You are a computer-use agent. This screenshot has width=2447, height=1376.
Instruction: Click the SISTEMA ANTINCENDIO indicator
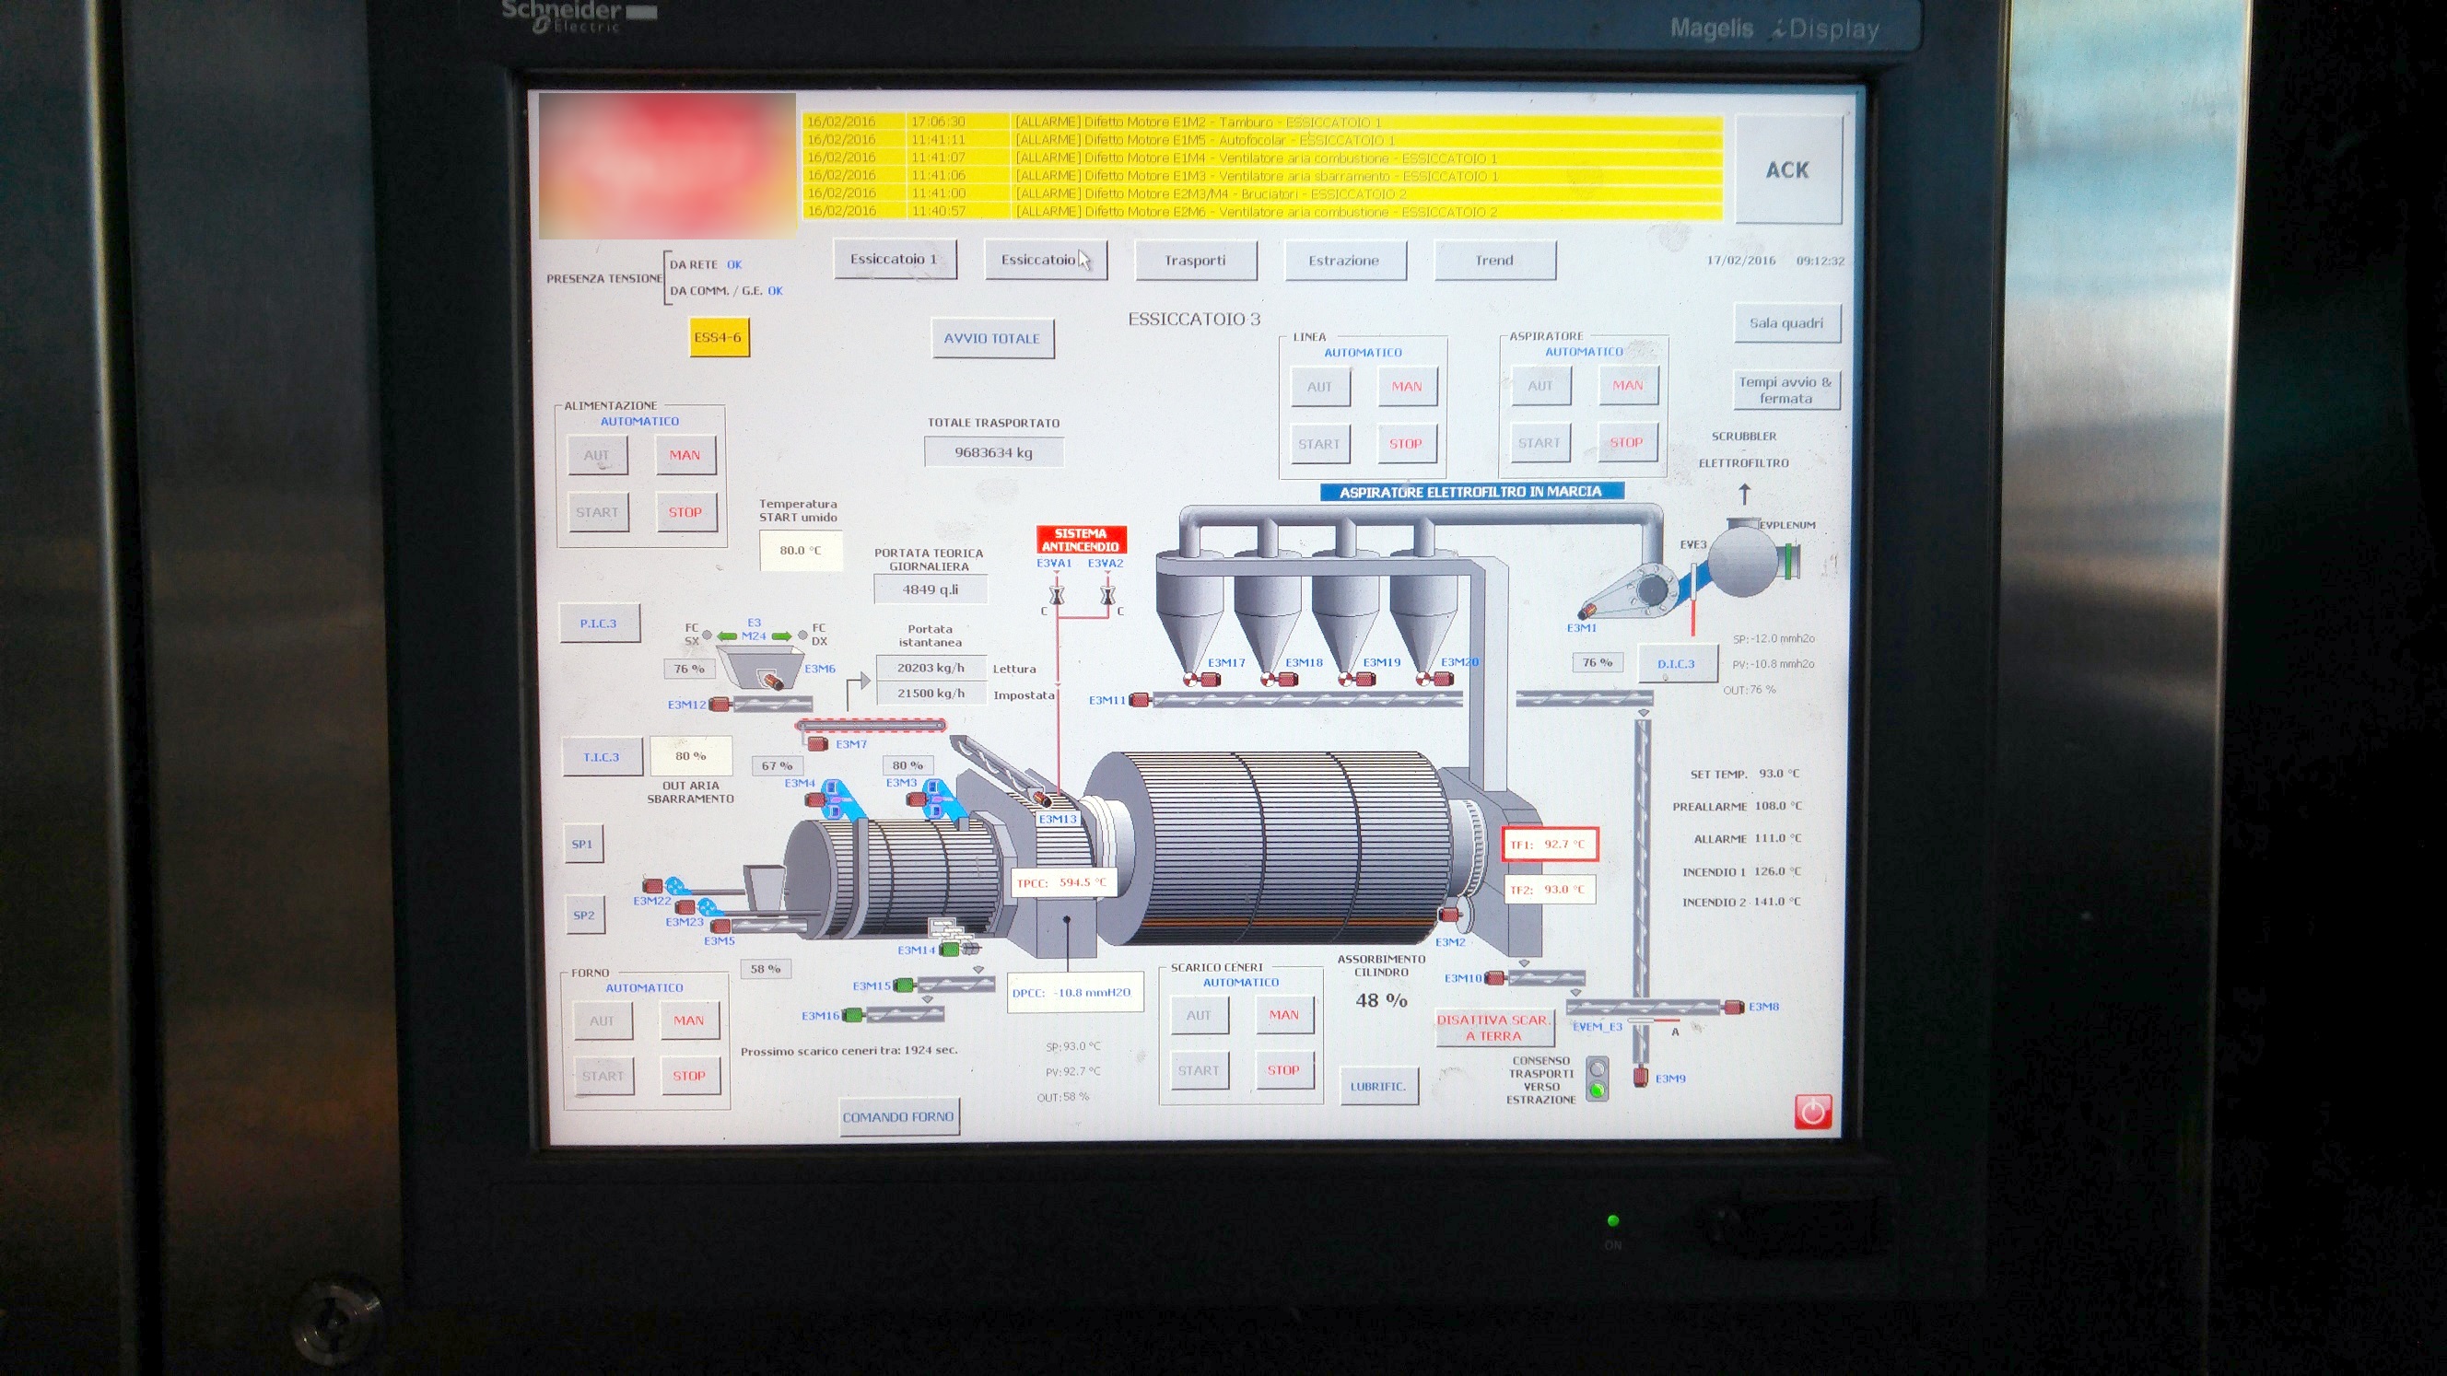(1081, 541)
